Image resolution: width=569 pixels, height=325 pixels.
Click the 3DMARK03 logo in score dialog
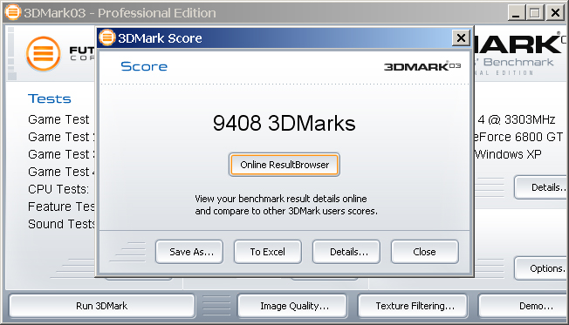click(x=422, y=66)
